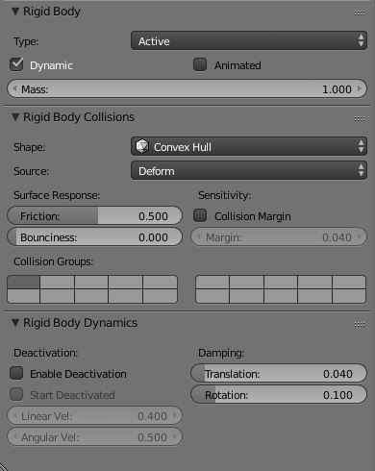Click the Friction slider

coord(95,215)
